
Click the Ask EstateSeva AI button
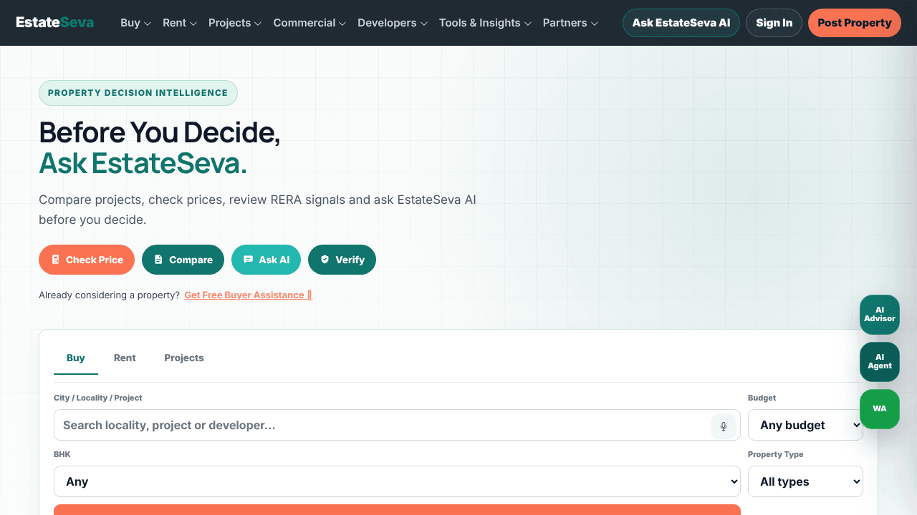tap(681, 23)
